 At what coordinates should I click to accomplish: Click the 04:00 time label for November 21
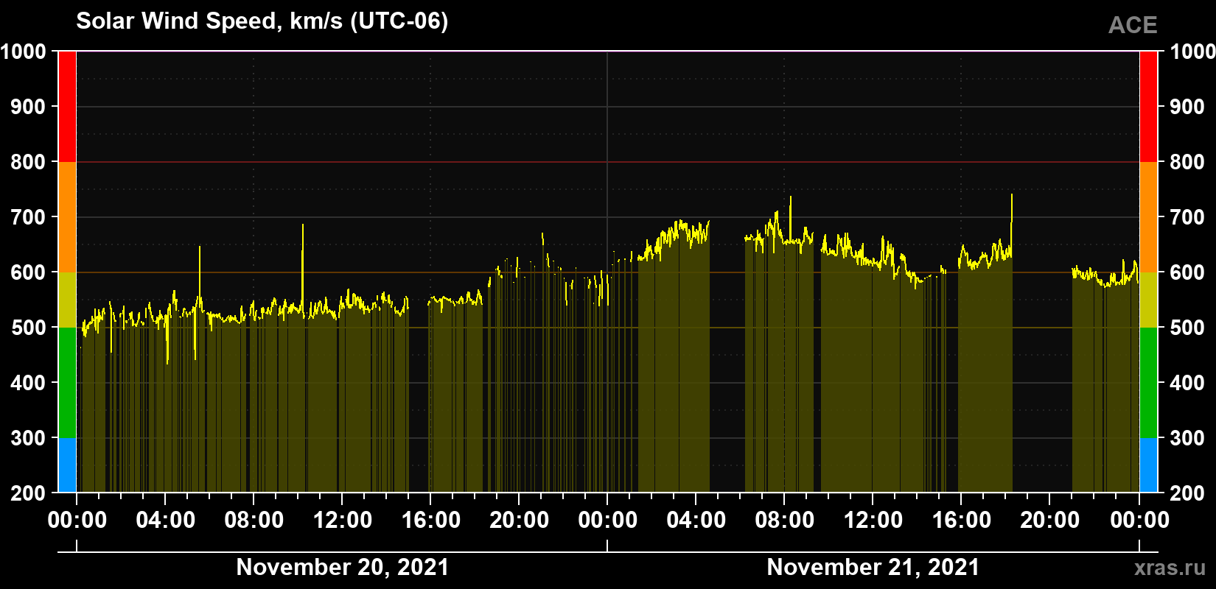pos(696,521)
